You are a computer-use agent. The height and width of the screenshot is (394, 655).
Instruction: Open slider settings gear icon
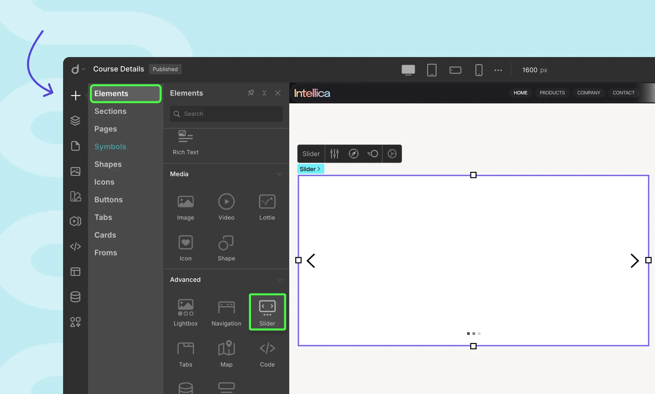(x=392, y=154)
